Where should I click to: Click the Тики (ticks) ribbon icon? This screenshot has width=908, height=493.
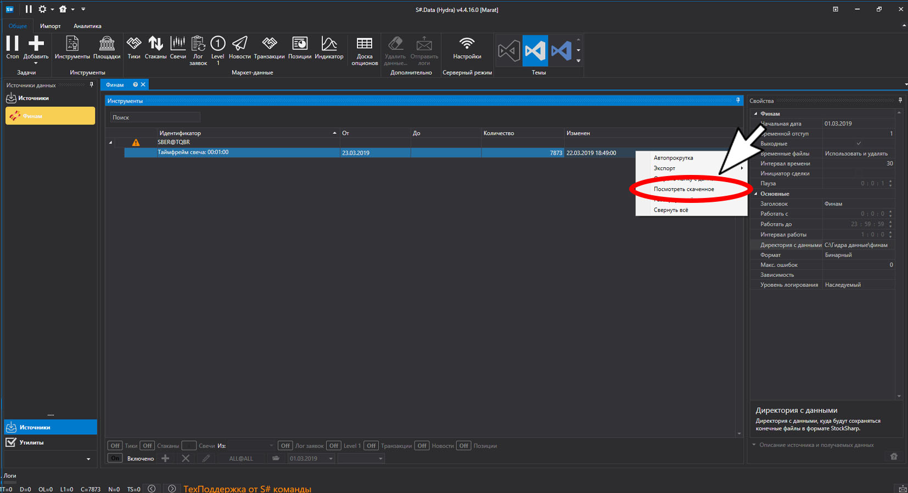point(133,48)
